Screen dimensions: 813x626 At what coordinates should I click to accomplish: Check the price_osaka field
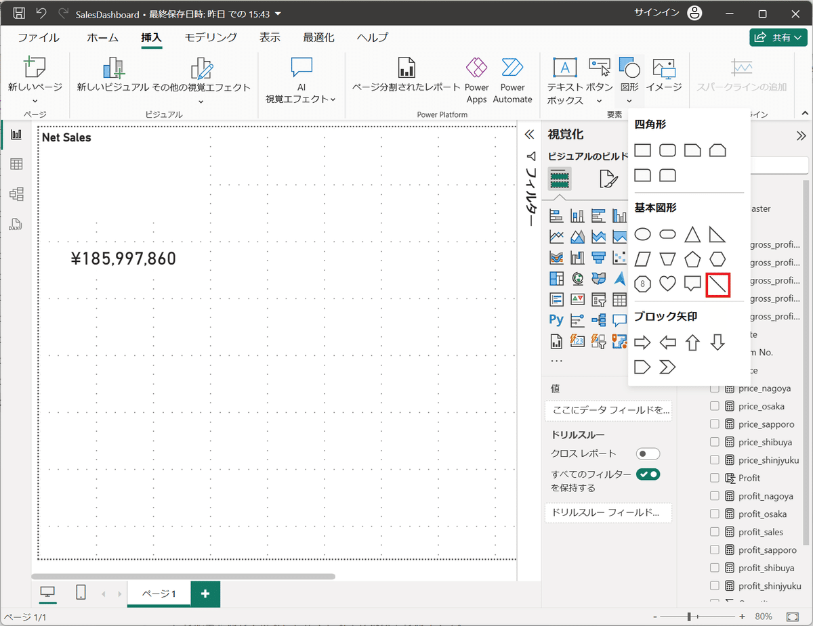click(x=714, y=406)
